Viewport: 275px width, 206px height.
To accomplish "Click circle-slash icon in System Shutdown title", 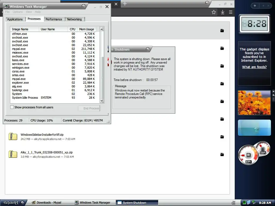I will tap(148, 49).
